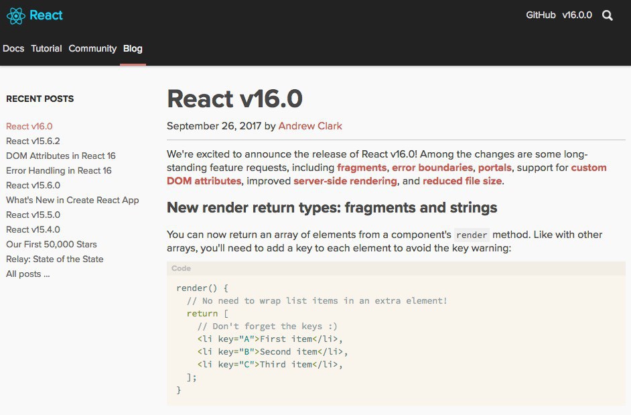631x415 pixels.
Task: Open the GitHub link in header
Action: [x=541, y=15]
